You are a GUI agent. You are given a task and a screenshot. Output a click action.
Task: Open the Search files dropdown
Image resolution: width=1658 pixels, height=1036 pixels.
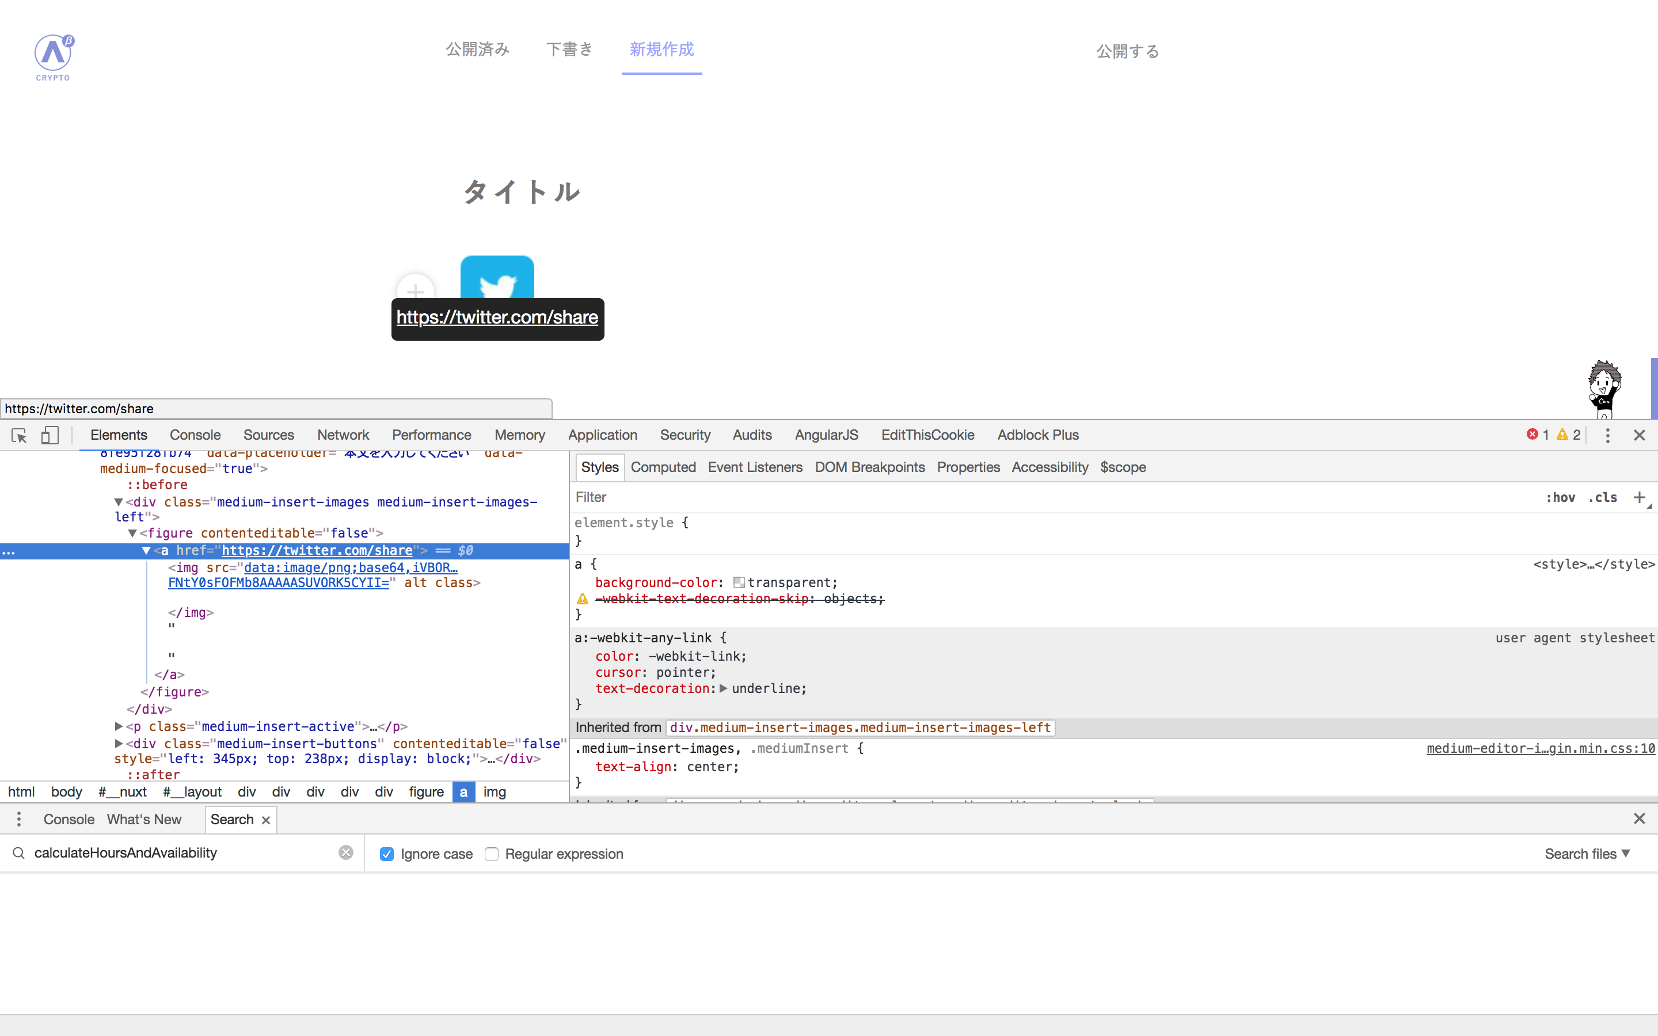coord(1587,854)
